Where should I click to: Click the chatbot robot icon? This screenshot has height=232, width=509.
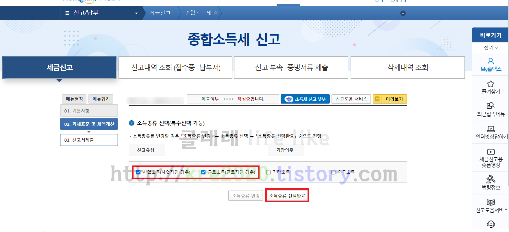coord(288,99)
